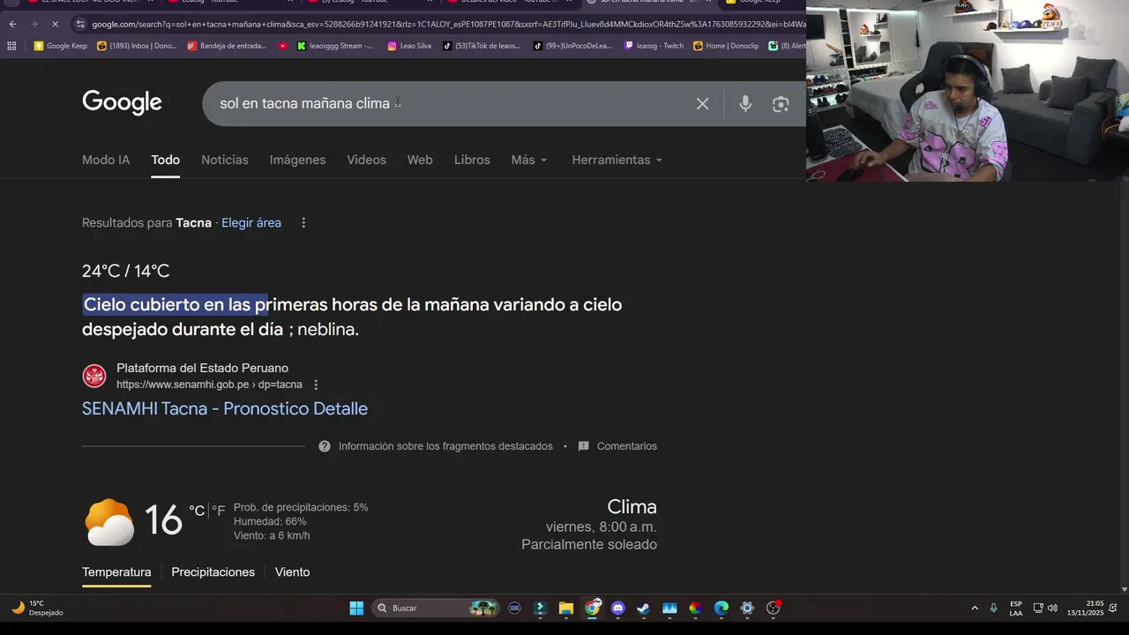
Task: Click the Elegir área link
Action: tap(251, 223)
